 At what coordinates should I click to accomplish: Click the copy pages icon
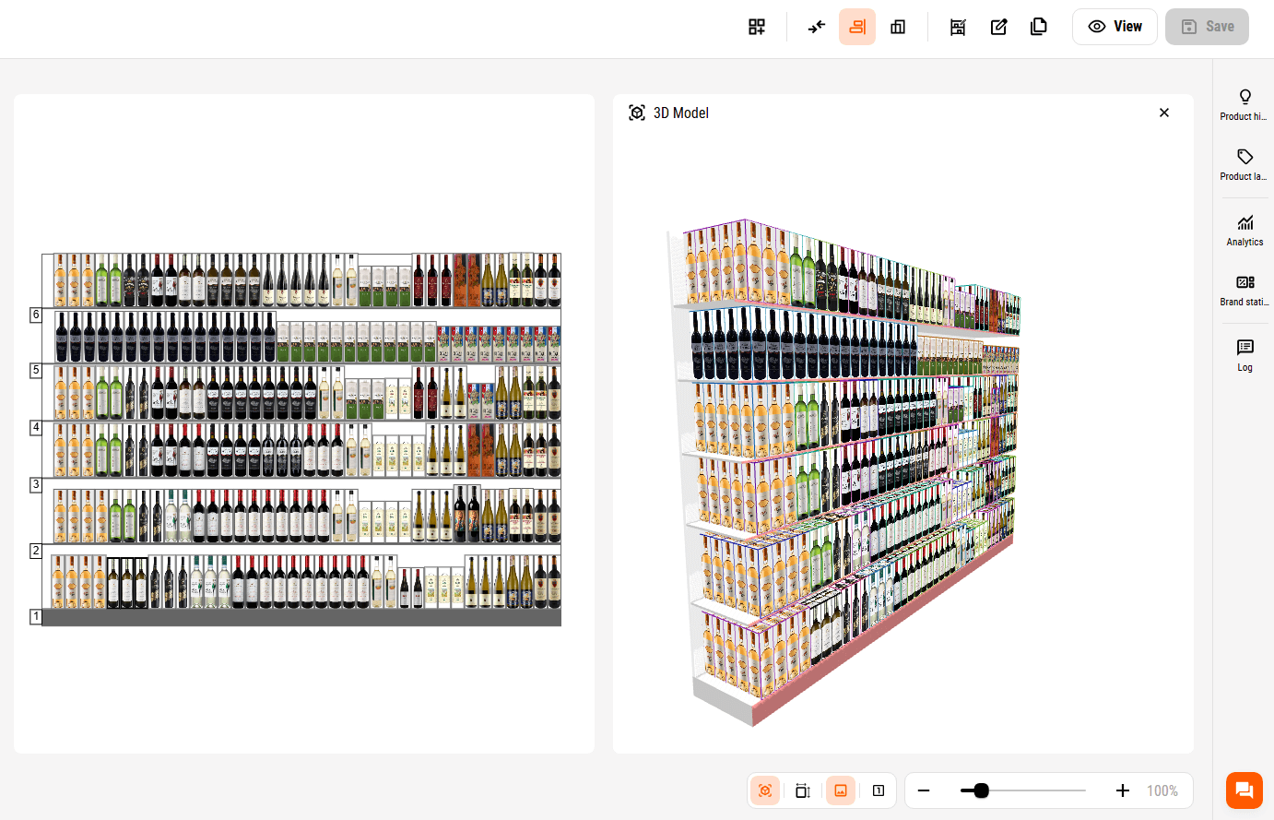[1039, 27]
